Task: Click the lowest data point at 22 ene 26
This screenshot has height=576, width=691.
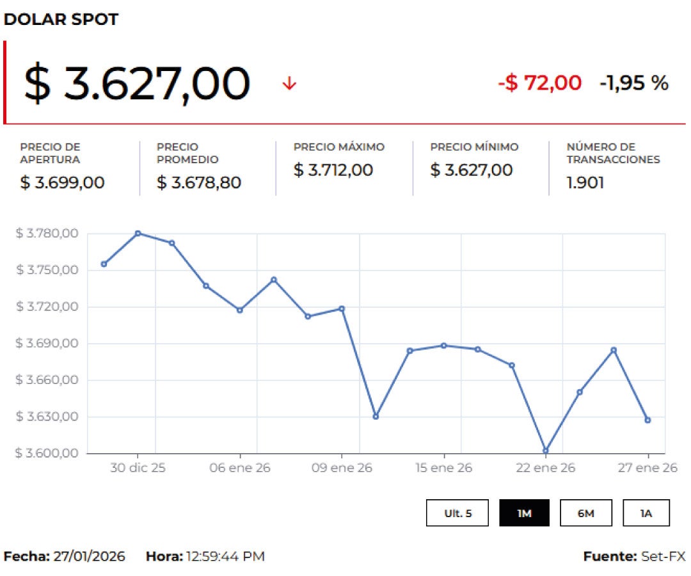Action: (546, 451)
